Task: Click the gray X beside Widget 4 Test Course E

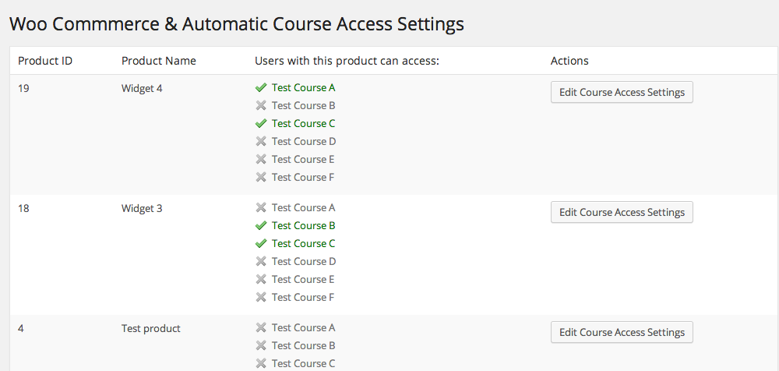Action: pyautogui.click(x=261, y=159)
